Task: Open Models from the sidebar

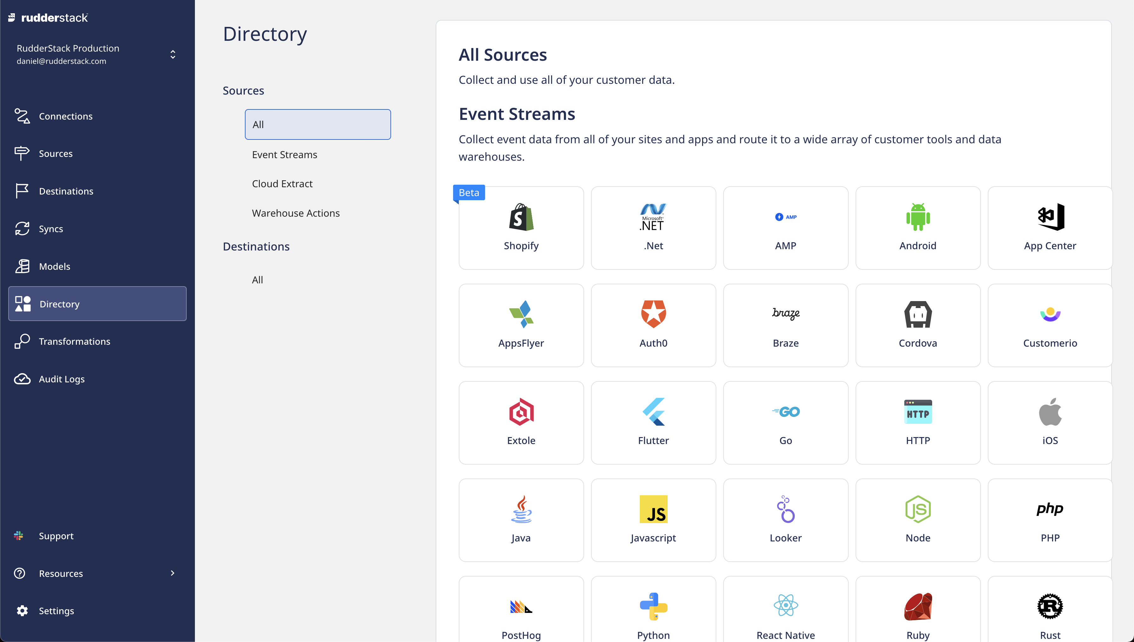Action: coord(54,266)
